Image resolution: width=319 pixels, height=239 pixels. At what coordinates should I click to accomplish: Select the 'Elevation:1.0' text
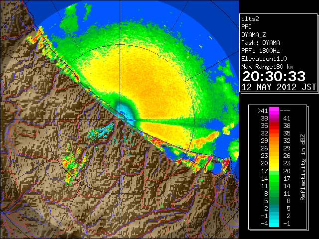click(264, 59)
